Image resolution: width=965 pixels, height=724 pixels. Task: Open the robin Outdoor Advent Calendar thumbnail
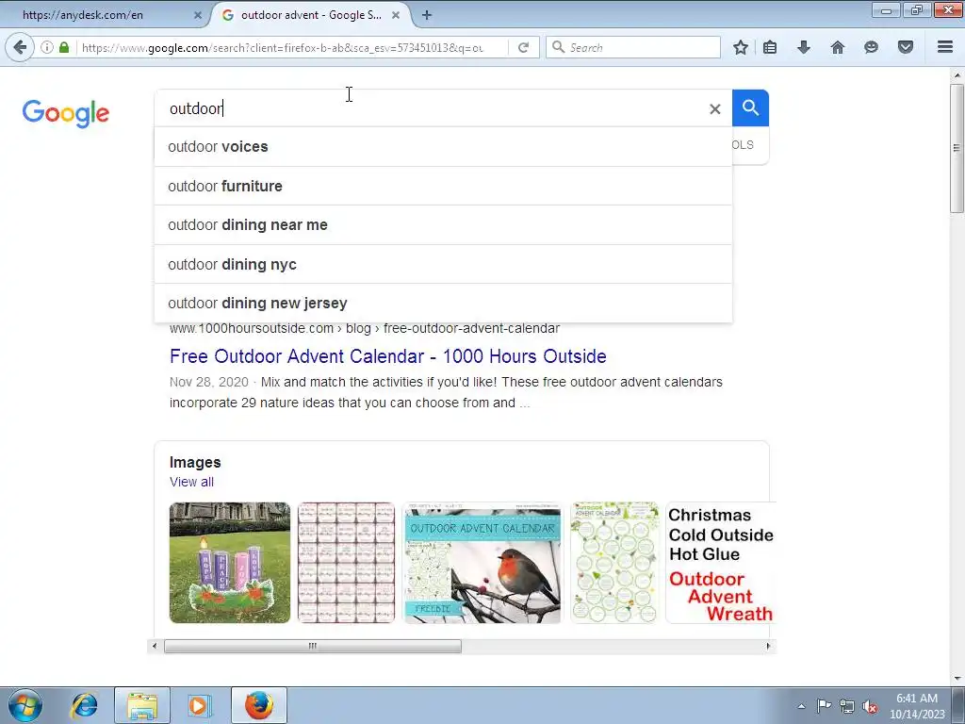(x=482, y=563)
